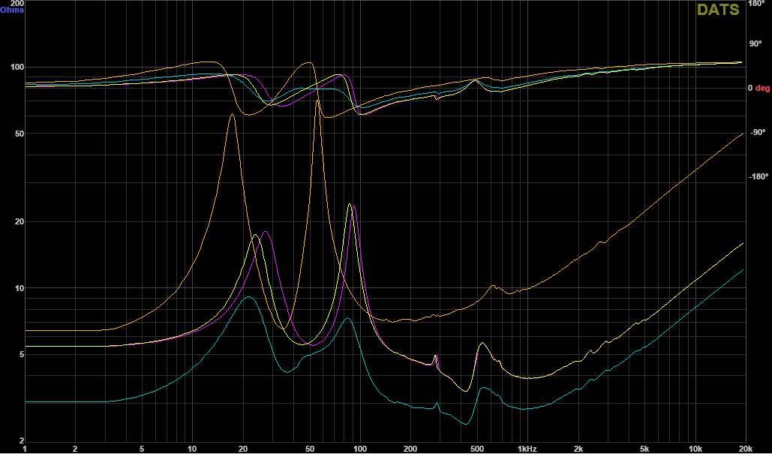772x454 pixels.
Task: Select the 500 frequency axis label
Action: [476, 449]
